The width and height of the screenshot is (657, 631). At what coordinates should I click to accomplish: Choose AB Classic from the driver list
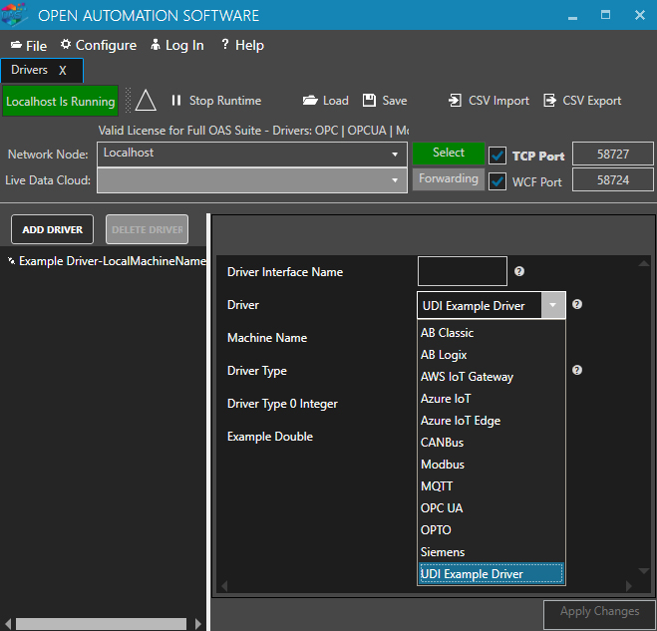[492, 333]
